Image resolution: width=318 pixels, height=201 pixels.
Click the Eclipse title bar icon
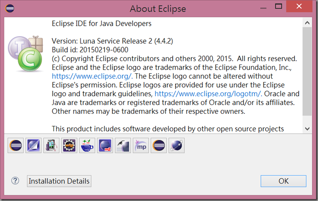click(x=10, y=8)
